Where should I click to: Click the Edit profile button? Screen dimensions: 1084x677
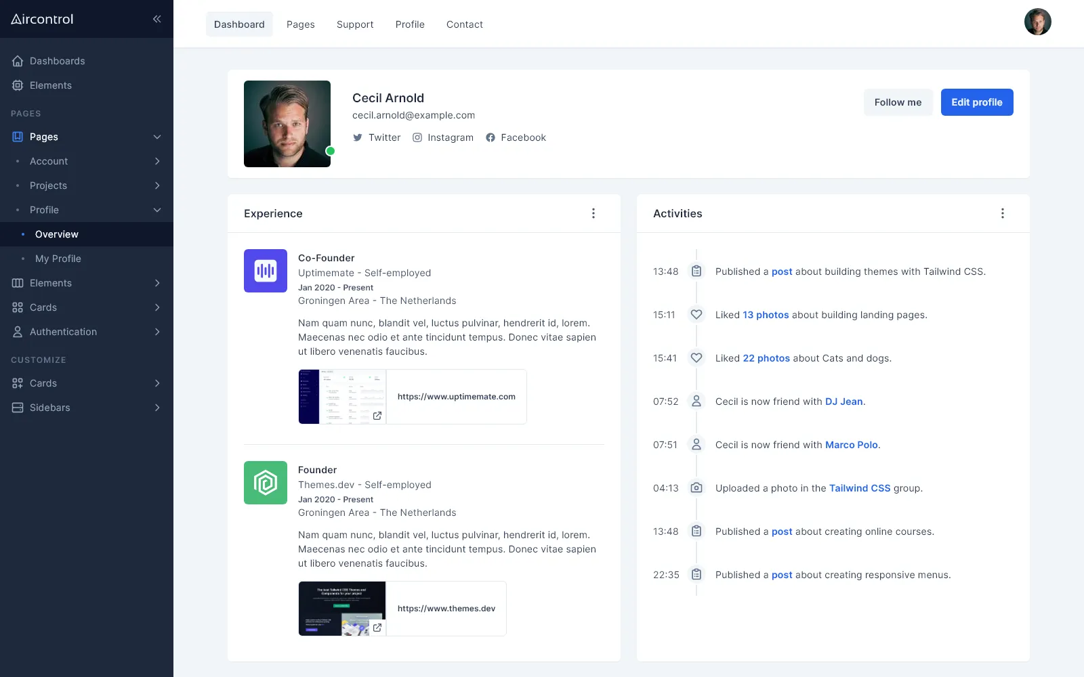(977, 102)
